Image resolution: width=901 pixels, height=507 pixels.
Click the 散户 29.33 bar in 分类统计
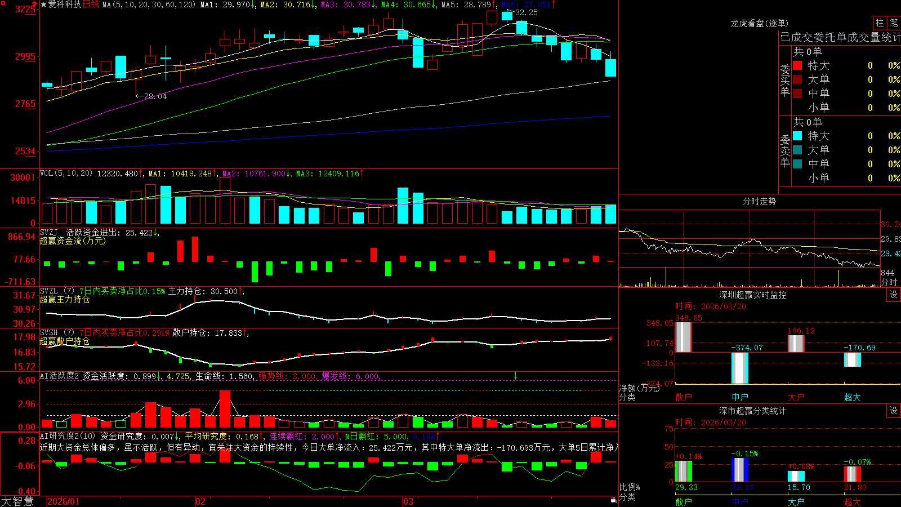[683, 472]
